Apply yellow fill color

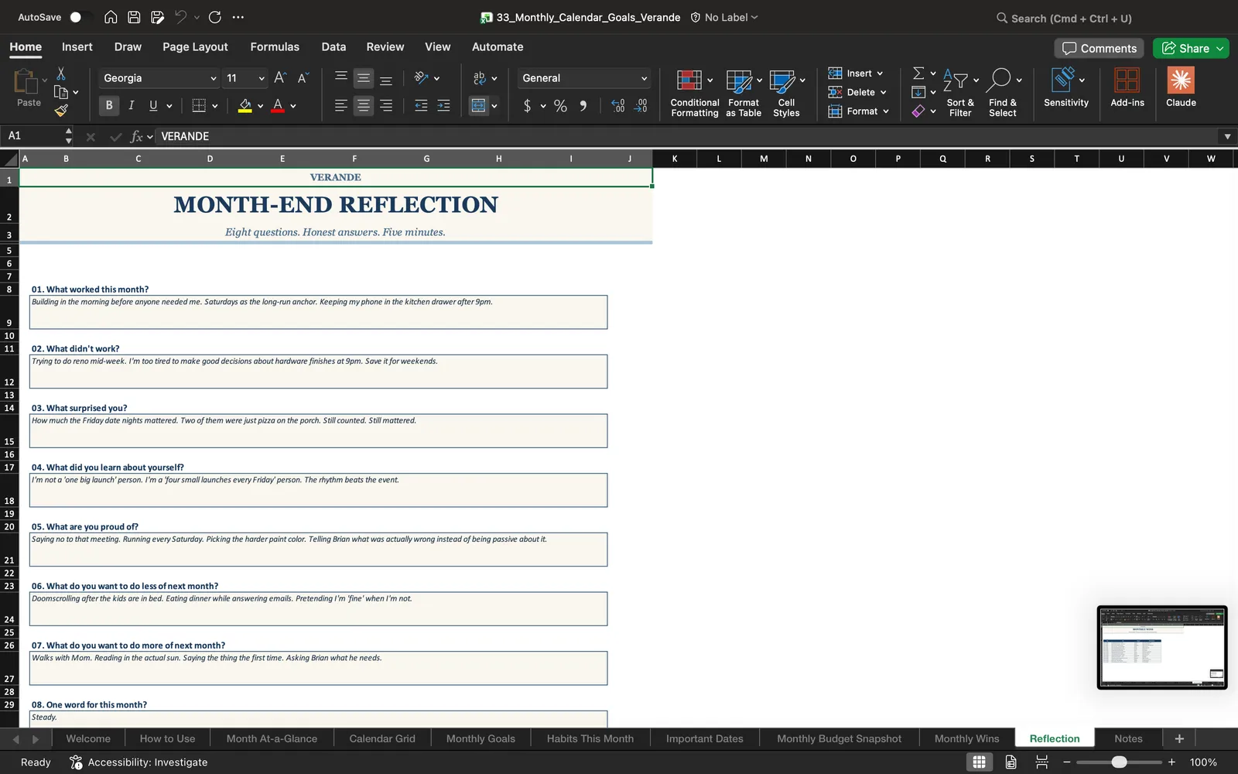245,105
